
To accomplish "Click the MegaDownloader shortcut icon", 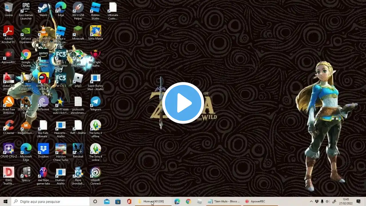I will tap(26, 127).
